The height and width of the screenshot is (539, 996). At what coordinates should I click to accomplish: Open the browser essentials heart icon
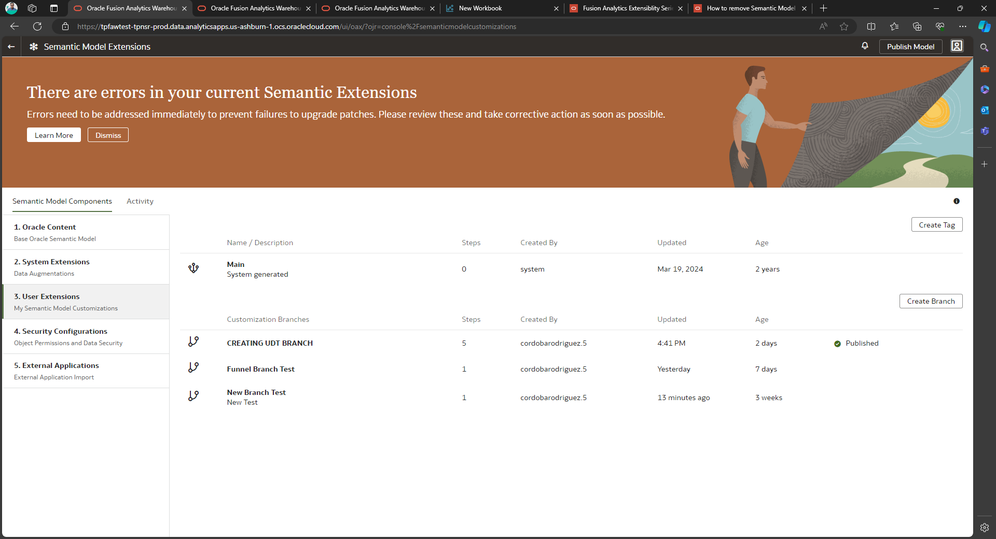click(940, 26)
